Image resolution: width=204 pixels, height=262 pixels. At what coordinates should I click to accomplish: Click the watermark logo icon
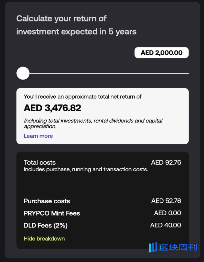click(x=153, y=247)
